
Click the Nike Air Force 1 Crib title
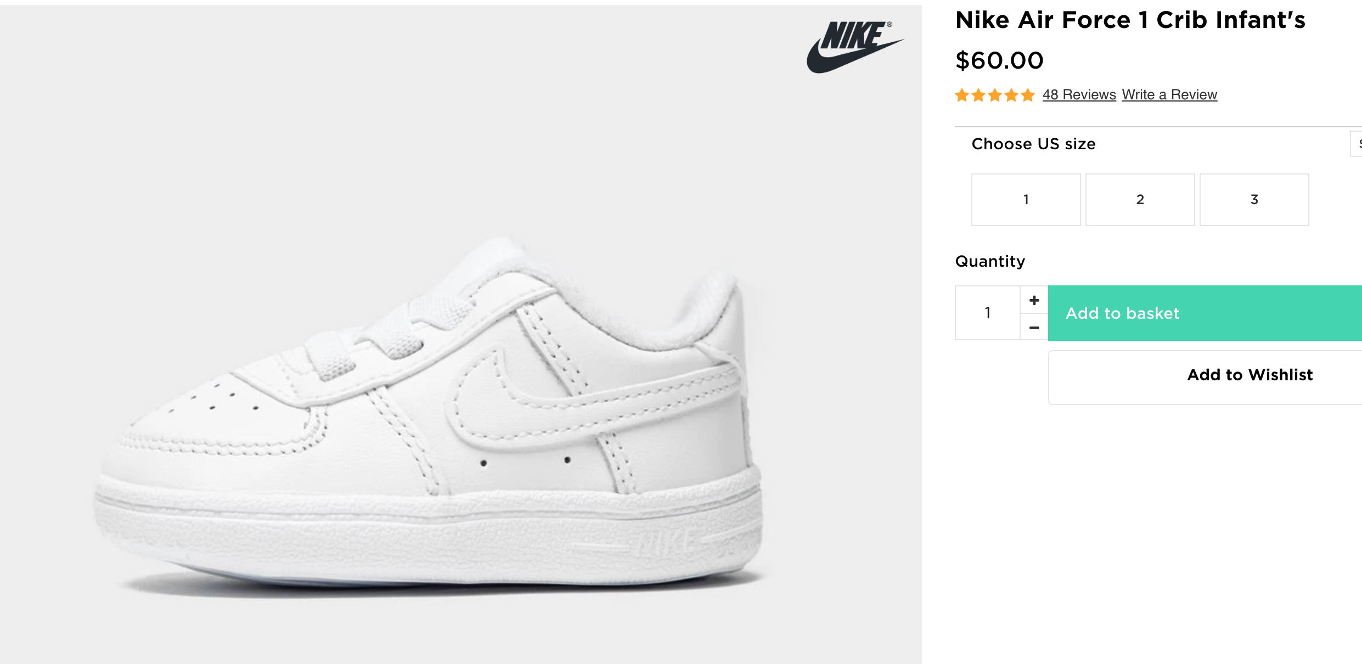coord(1130,20)
